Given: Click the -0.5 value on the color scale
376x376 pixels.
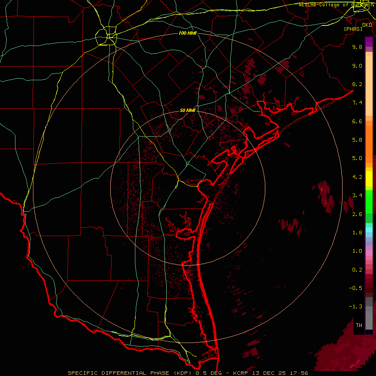Looking at the screenshot, I should click(356, 288).
